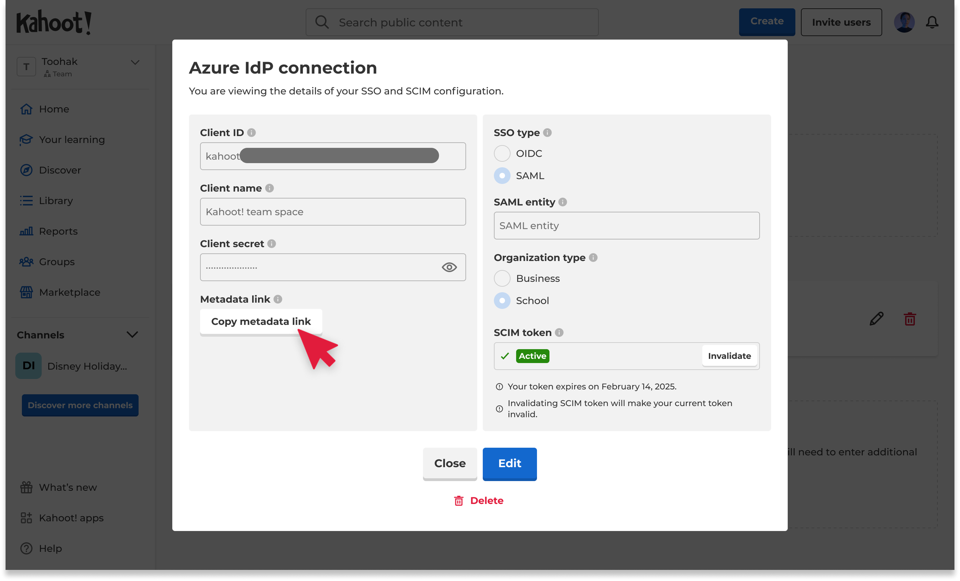The height and width of the screenshot is (581, 960).
Task: Click the Discover compass icon
Action: coord(26,170)
